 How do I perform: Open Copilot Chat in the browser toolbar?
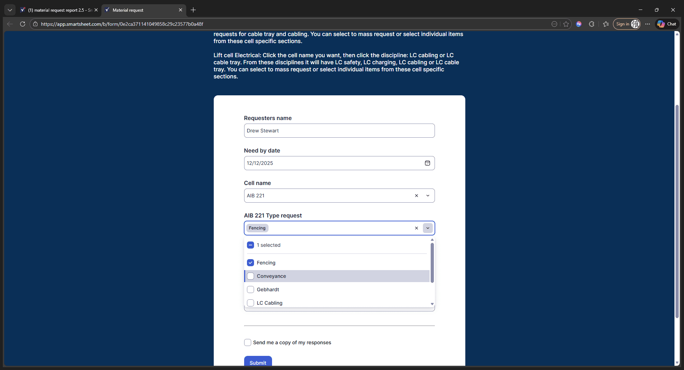(x=667, y=24)
